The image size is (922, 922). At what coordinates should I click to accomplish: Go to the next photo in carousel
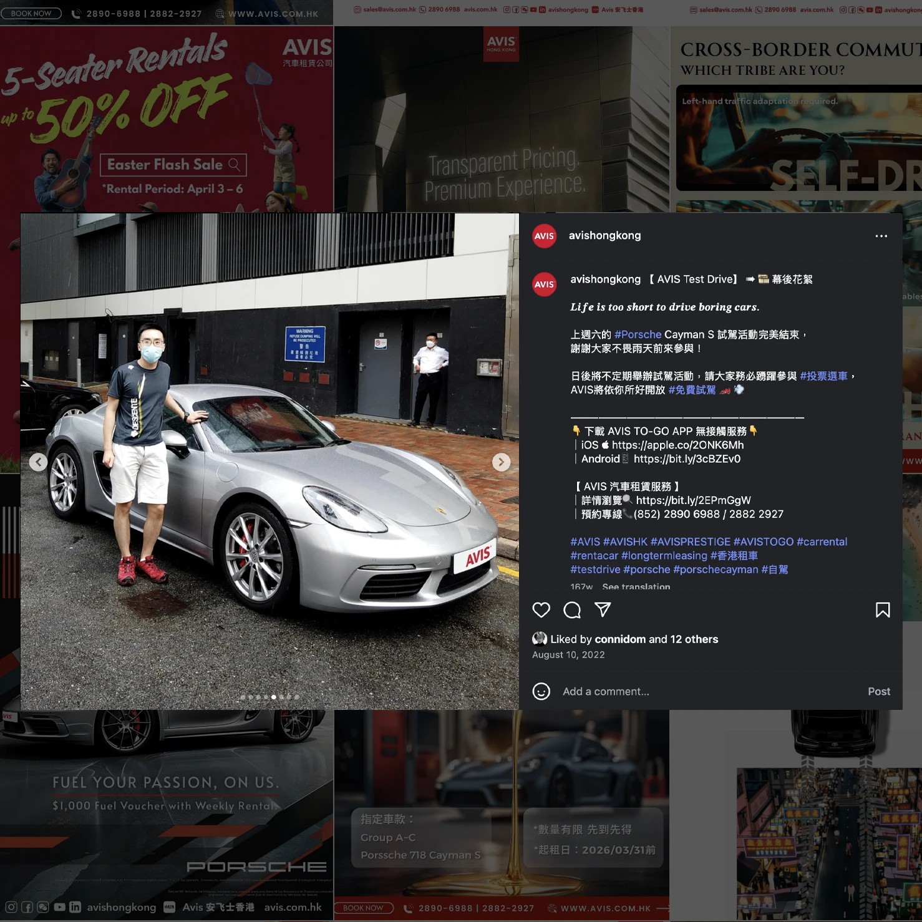[501, 462]
